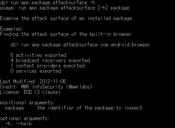
Task: Click the 'package' argument name
Action: (15, 108)
